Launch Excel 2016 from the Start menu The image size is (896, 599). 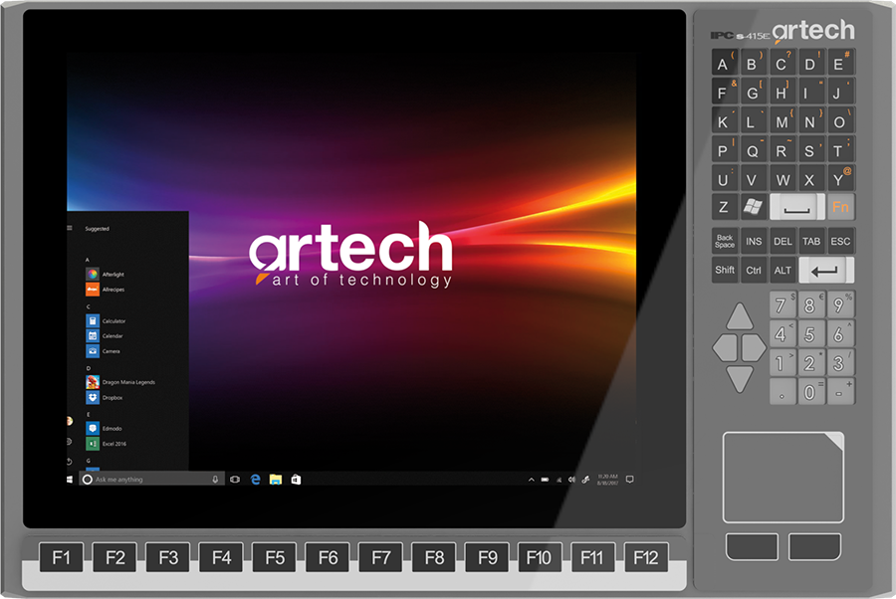(x=107, y=444)
